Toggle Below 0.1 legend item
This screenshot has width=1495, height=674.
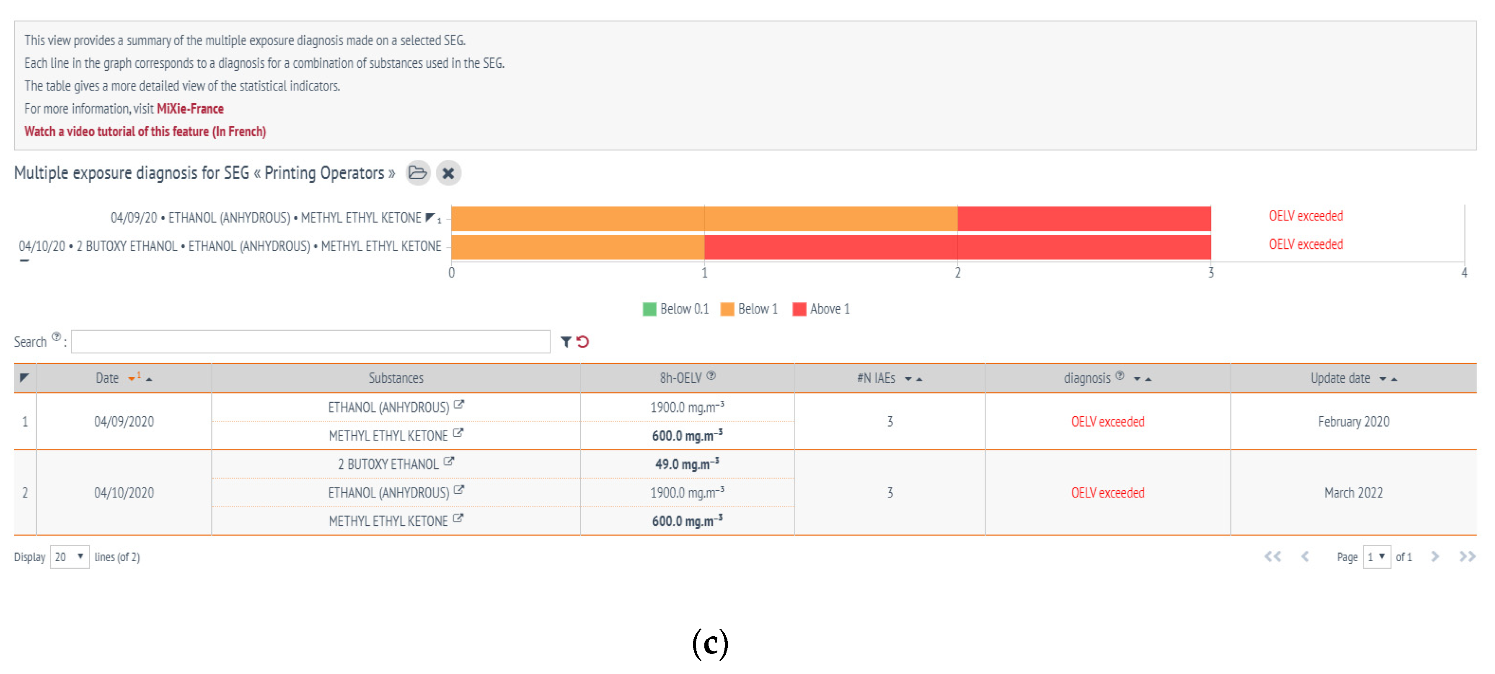pos(675,309)
